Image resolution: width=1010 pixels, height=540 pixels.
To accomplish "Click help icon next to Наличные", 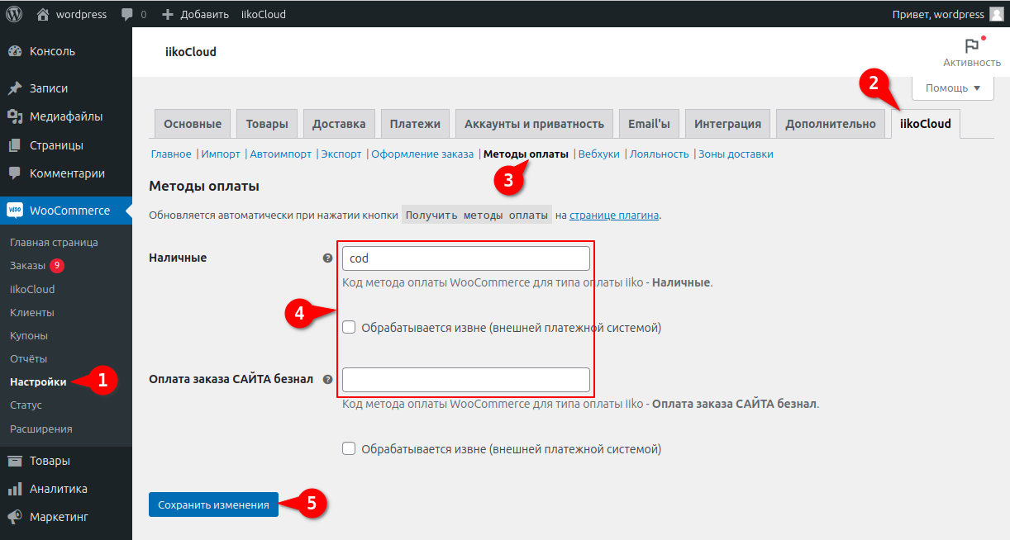I will 327,258.
